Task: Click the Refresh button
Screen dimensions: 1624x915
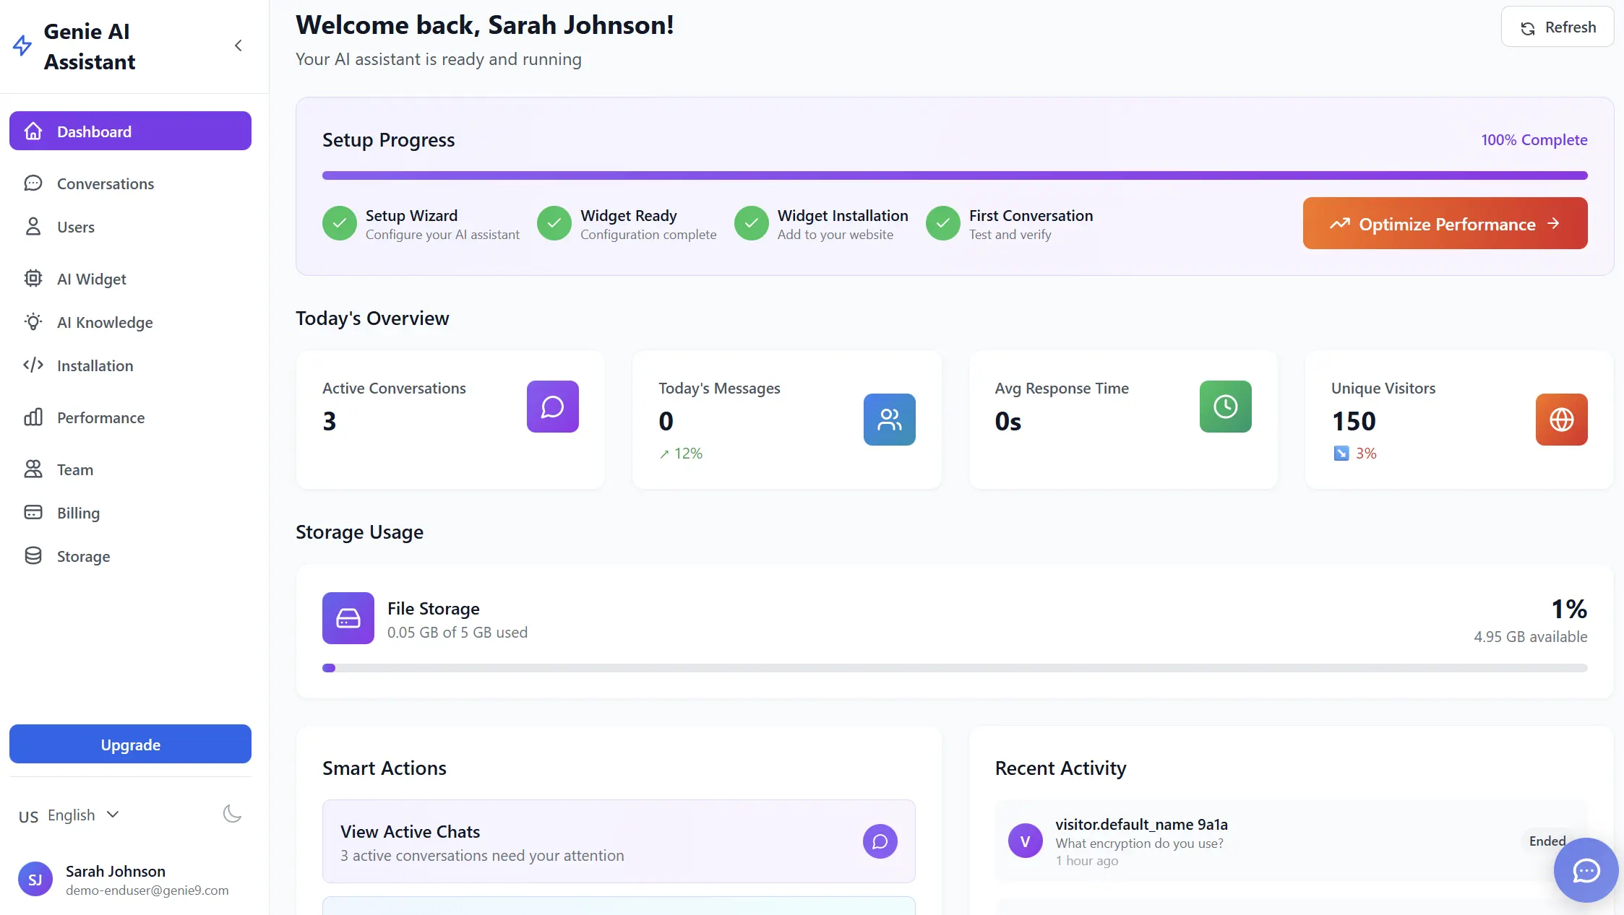Action: [x=1558, y=27]
